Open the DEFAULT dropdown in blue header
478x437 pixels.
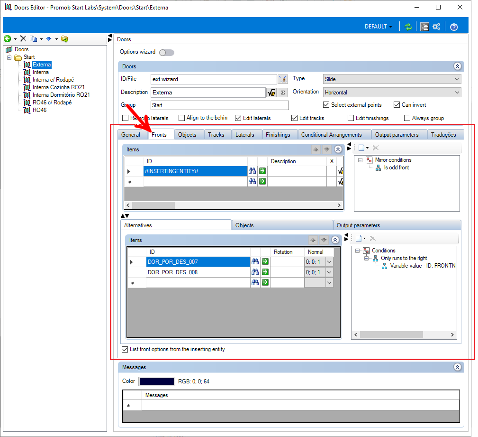coord(379,27)
